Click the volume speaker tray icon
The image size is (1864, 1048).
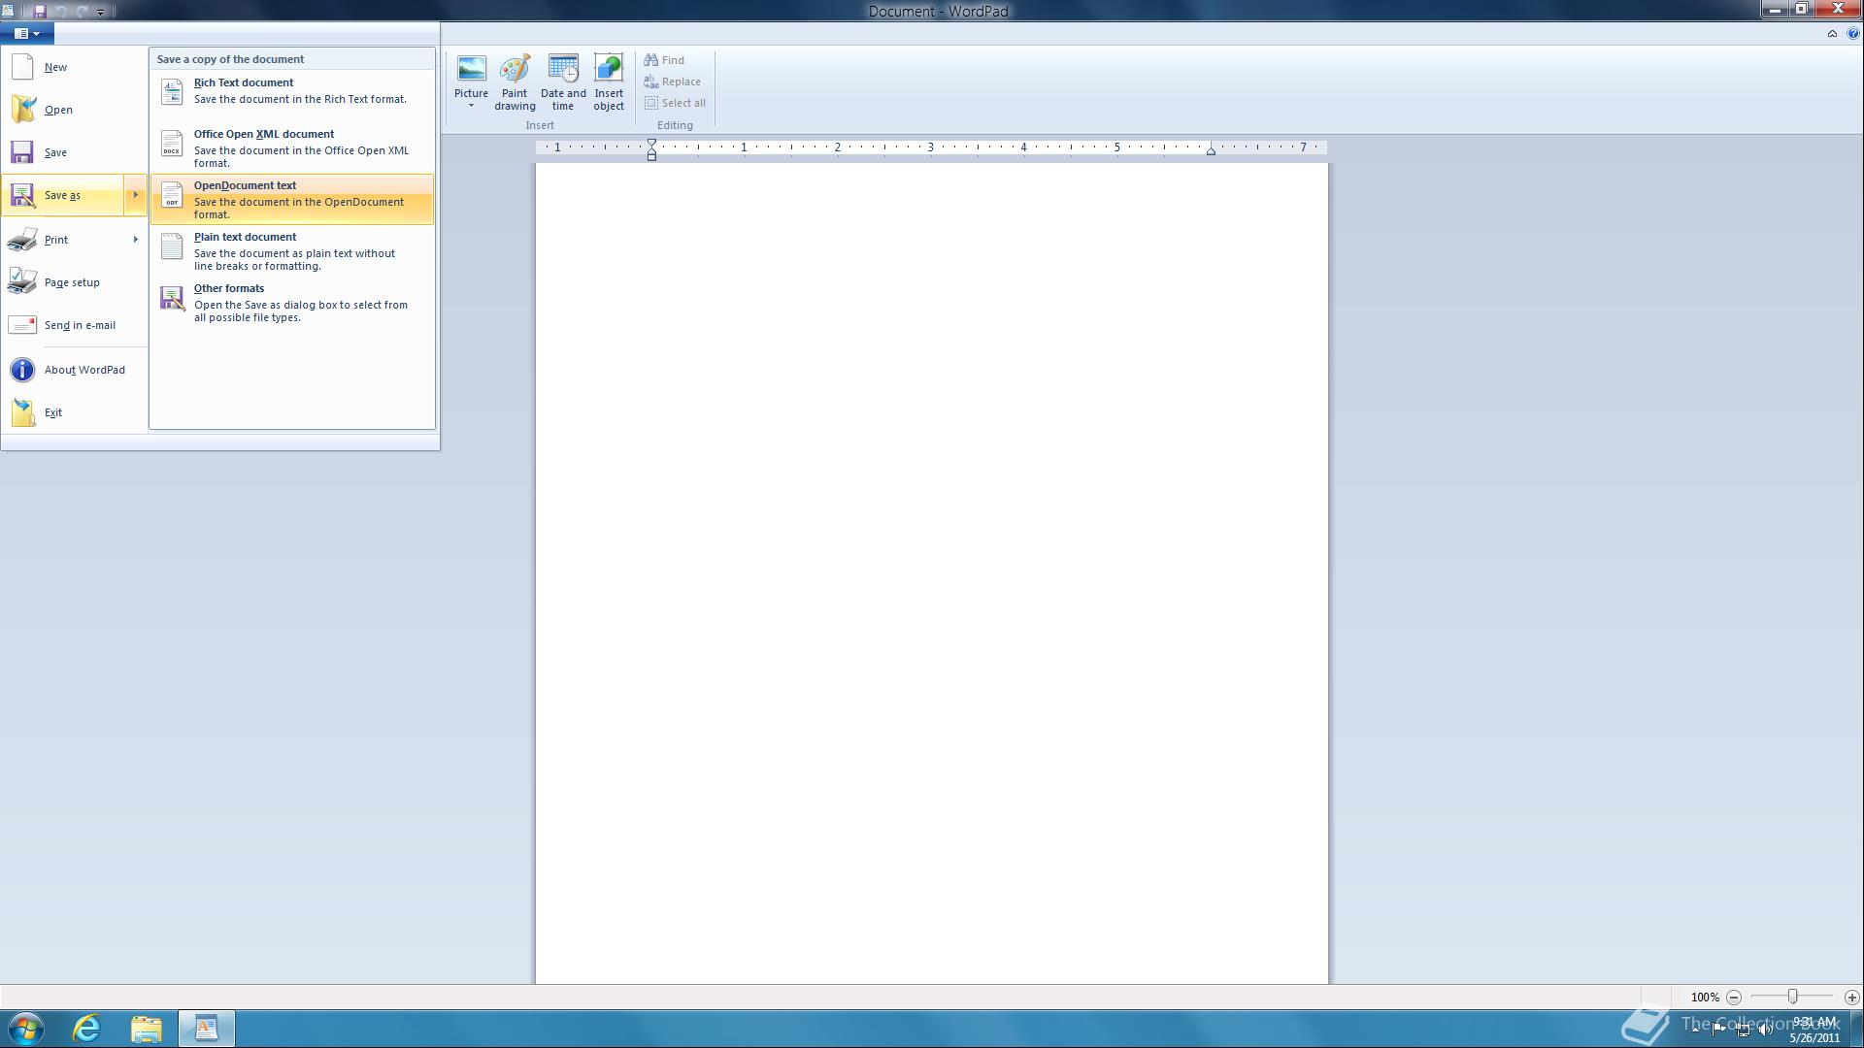(1766, 1030)
